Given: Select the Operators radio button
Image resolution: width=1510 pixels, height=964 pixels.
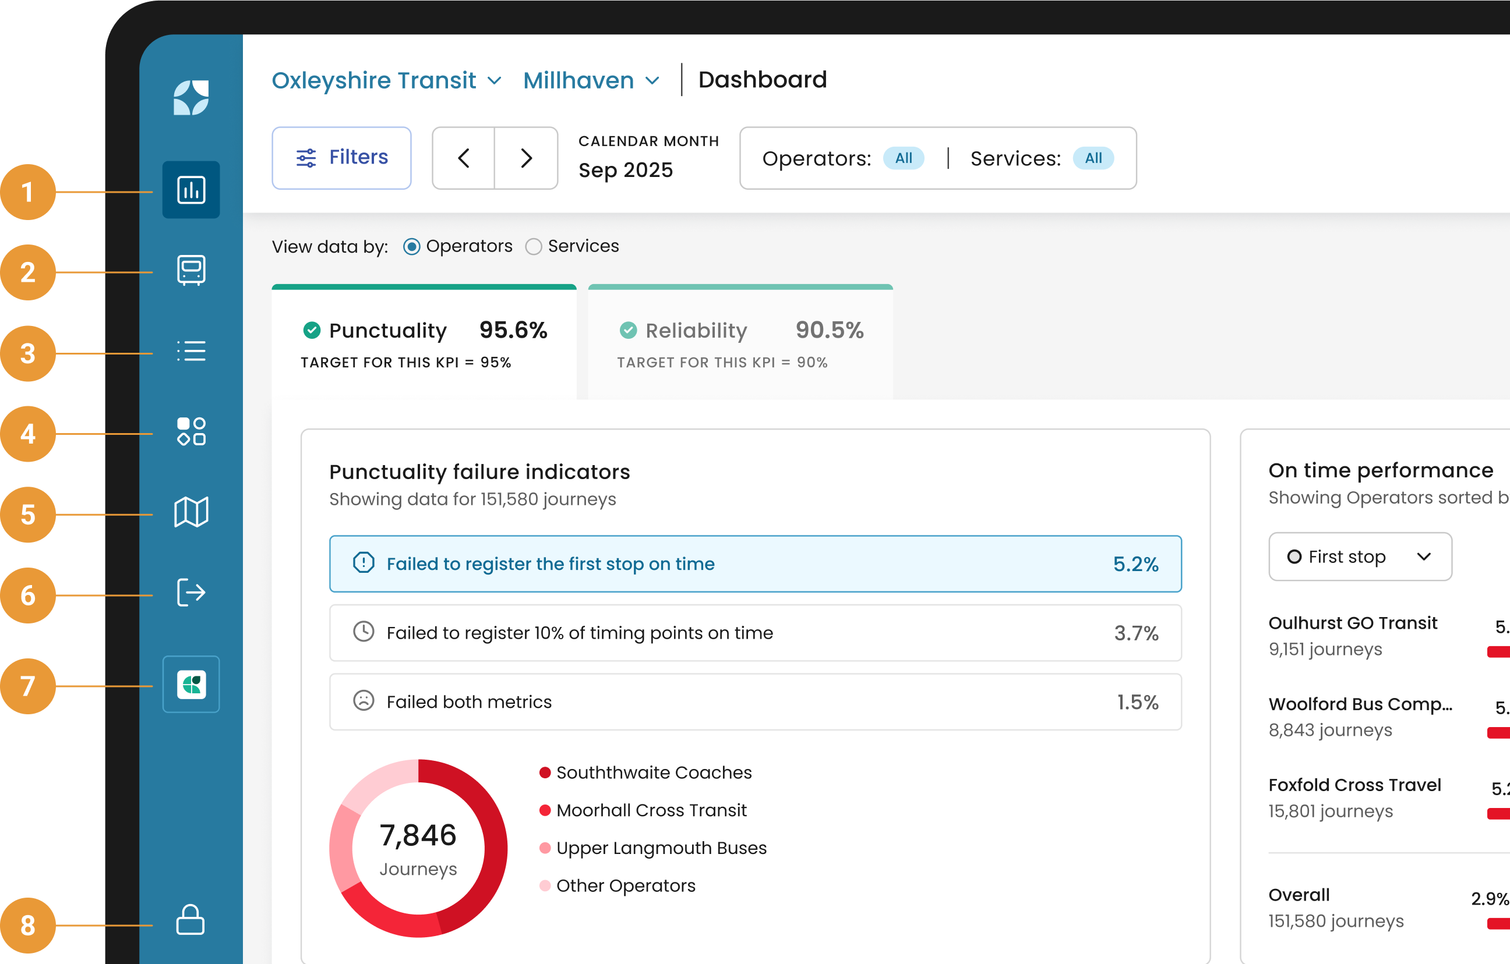Looking at the screenshot, I should pyautogui.click(x=411, y=247).
